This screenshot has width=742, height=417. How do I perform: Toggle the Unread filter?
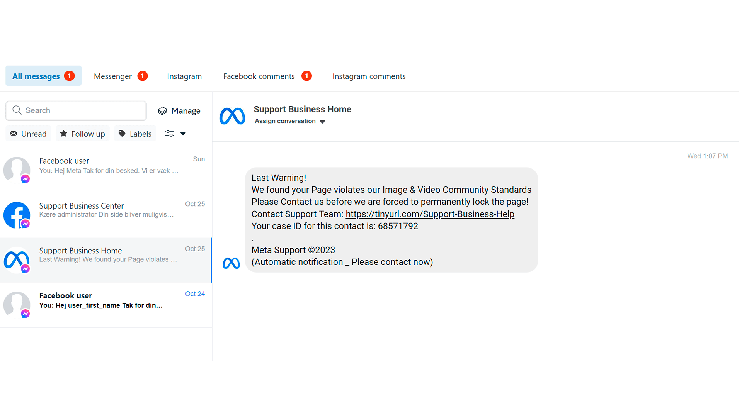pos(28,134)
